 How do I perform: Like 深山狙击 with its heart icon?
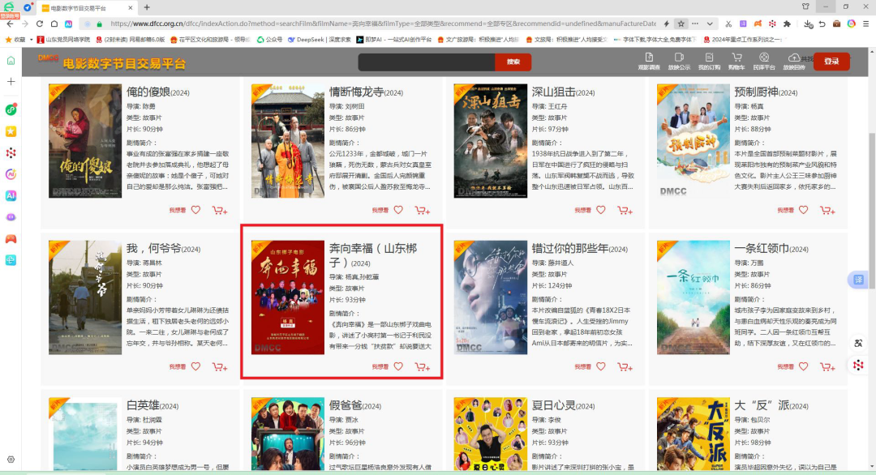(x=601, y=210)
